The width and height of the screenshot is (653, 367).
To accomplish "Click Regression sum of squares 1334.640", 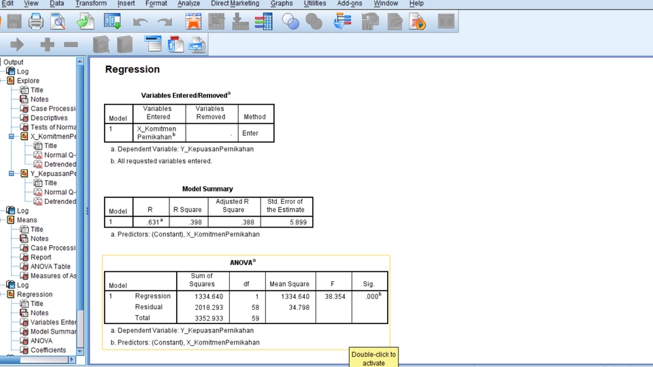I will click(209, 297).
